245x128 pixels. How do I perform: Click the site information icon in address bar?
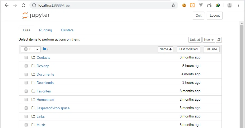(34, 5)
